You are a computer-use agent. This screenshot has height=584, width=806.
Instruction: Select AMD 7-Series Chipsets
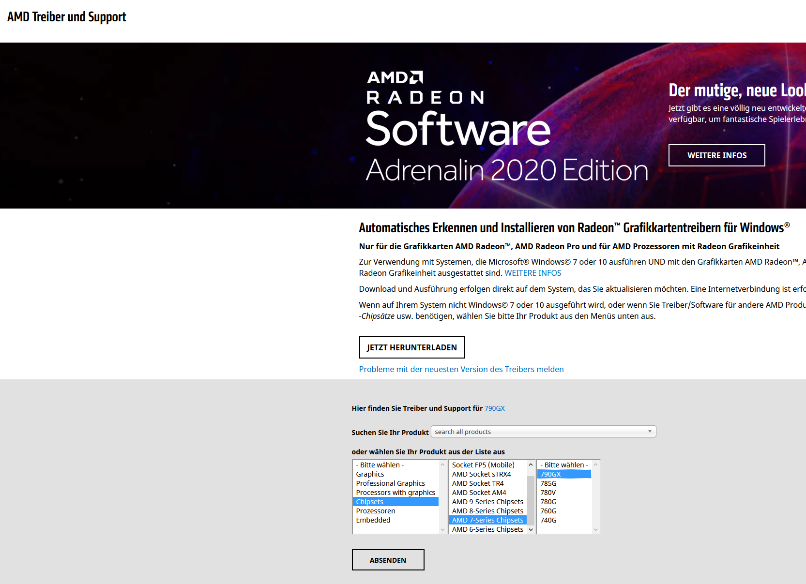point(488,520)
